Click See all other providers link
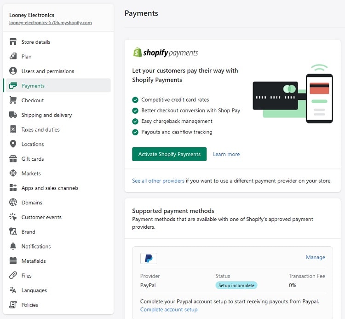The height and width of the screenshot is (319, 345). (158, 181)
